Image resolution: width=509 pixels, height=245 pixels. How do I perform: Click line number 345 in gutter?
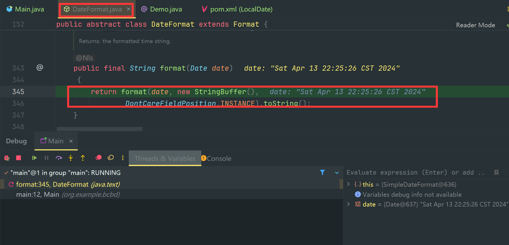click(18, 92)
